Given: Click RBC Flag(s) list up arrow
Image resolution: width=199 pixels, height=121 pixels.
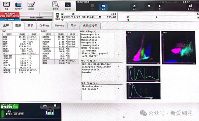Looking at the screenshot, I should point(118,66).
